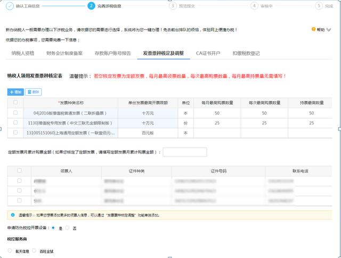This screenshot has height=258, width=341.
Task: Open the 存款账户账号报告 tab
Action: pyautogui.click(x=112, y=53)
